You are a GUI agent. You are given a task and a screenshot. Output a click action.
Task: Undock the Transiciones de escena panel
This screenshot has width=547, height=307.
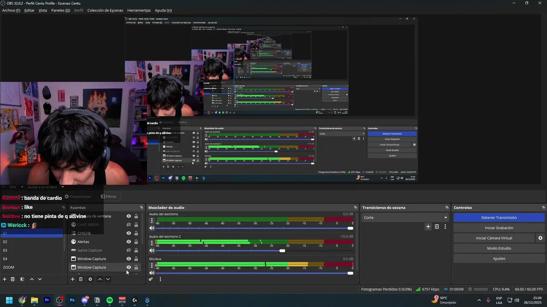click(447, 208)
